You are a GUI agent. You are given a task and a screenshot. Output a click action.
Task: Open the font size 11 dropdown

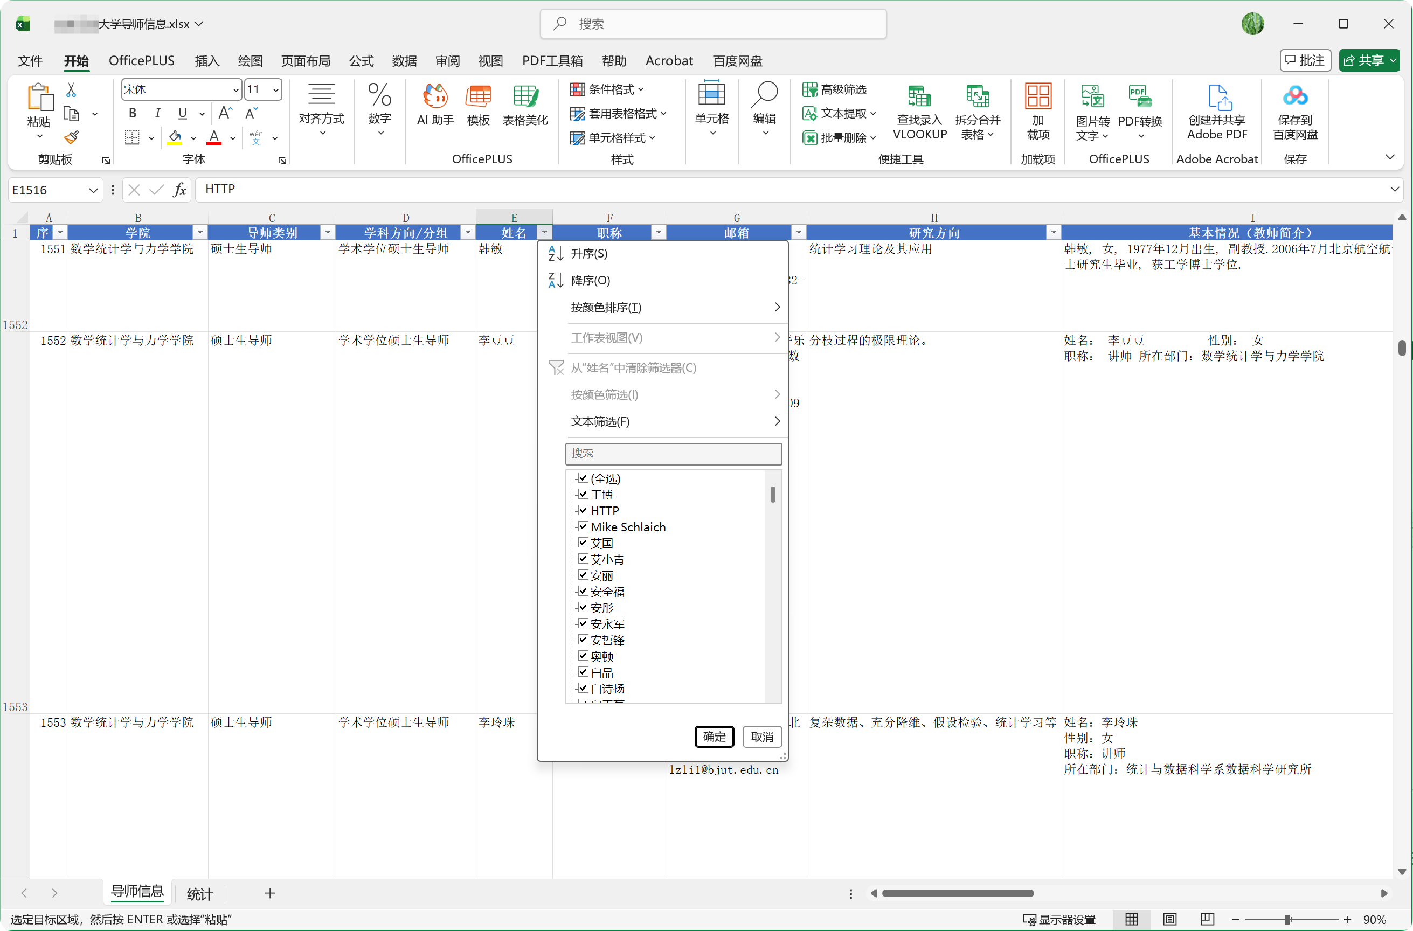(275, 89)
